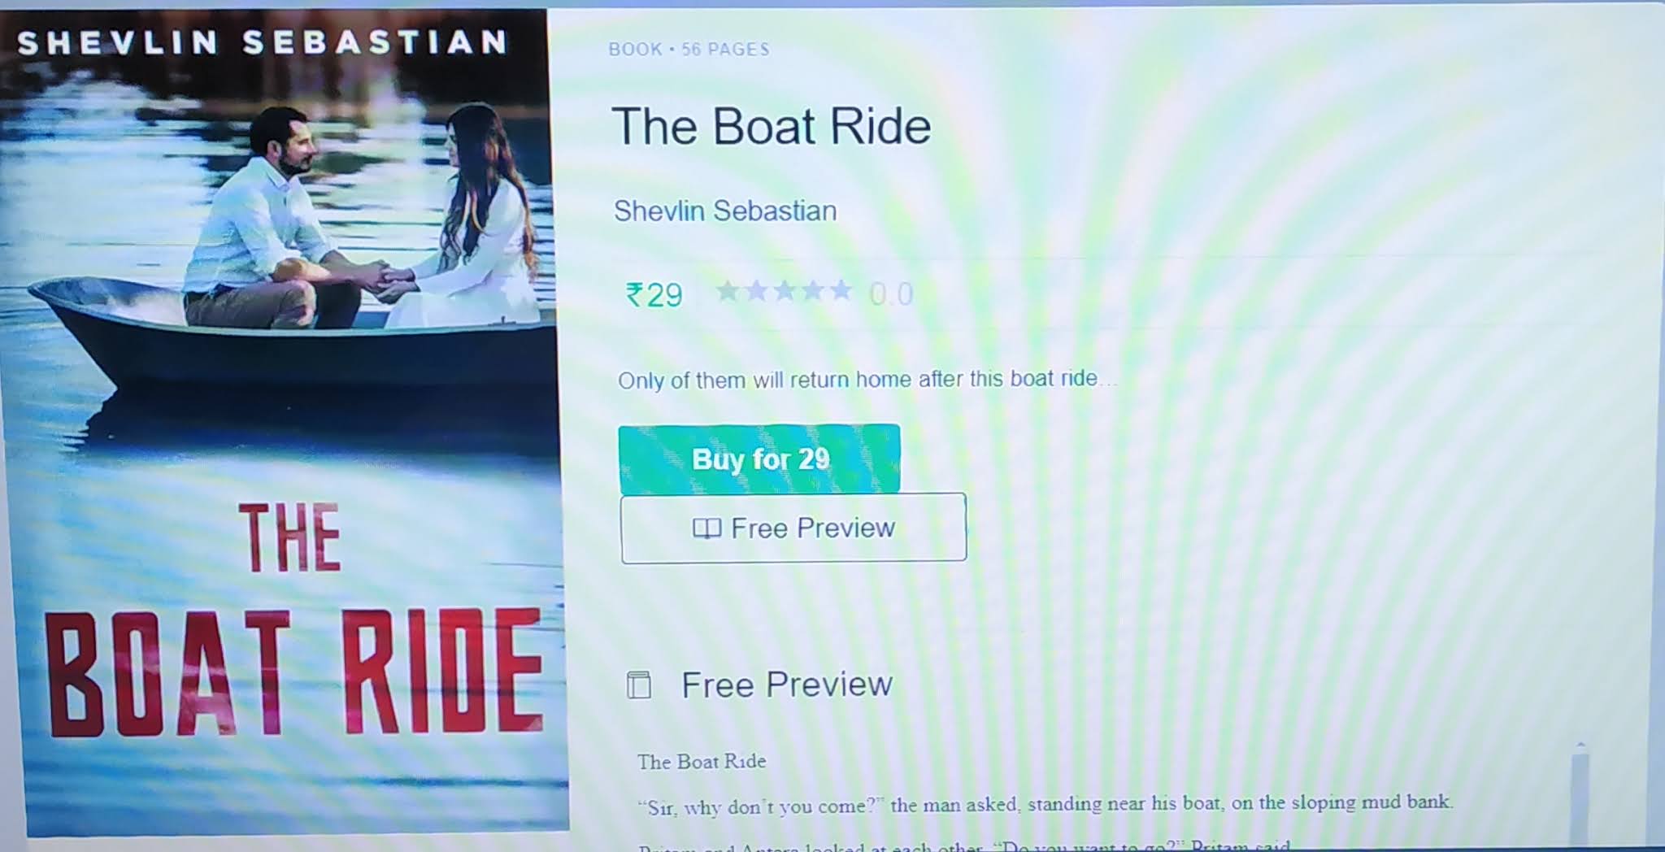Select the second rating star

click(756, 290)
